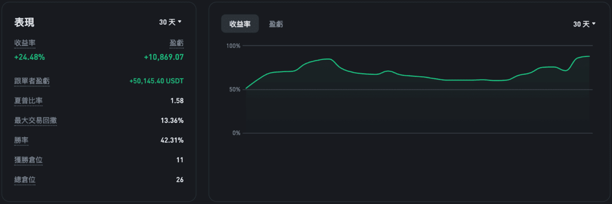Open the 30 天 dropdown in 表現 panel
612x204 pixels.
[x=170, y=22]
